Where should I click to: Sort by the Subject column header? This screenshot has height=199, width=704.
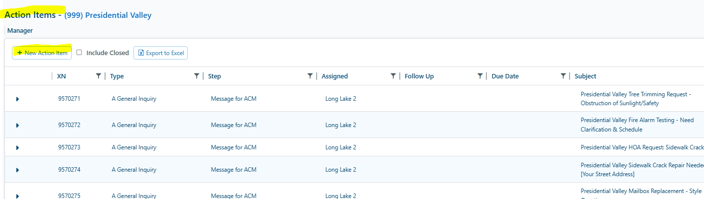(585, 76)
